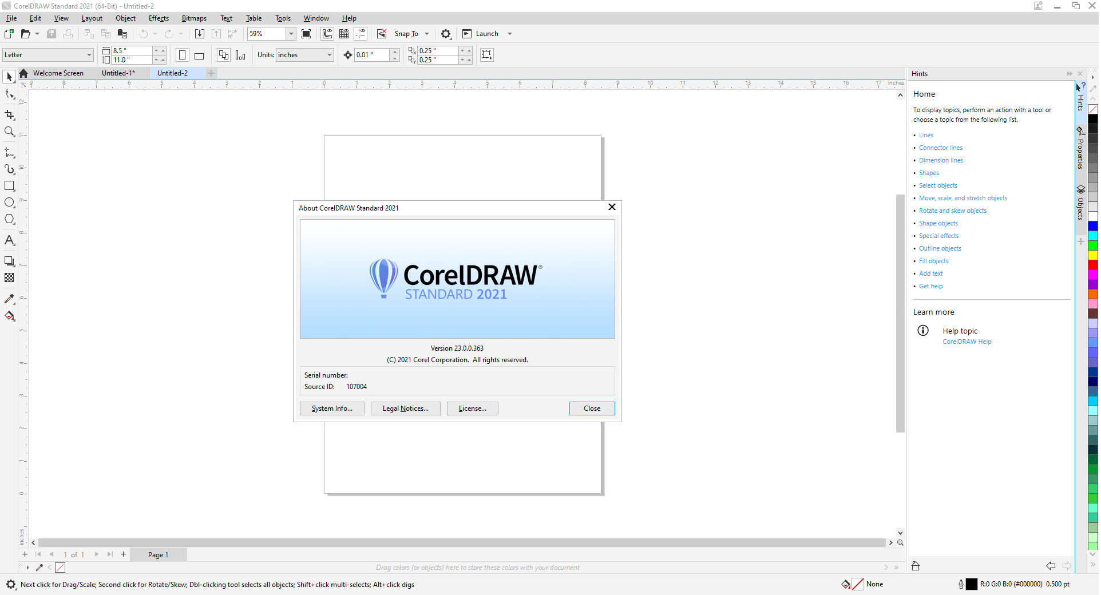Select the Rectangle tool
This screenshot has height=595, width=1101.
pyautogui.click(x=9, y=186)
